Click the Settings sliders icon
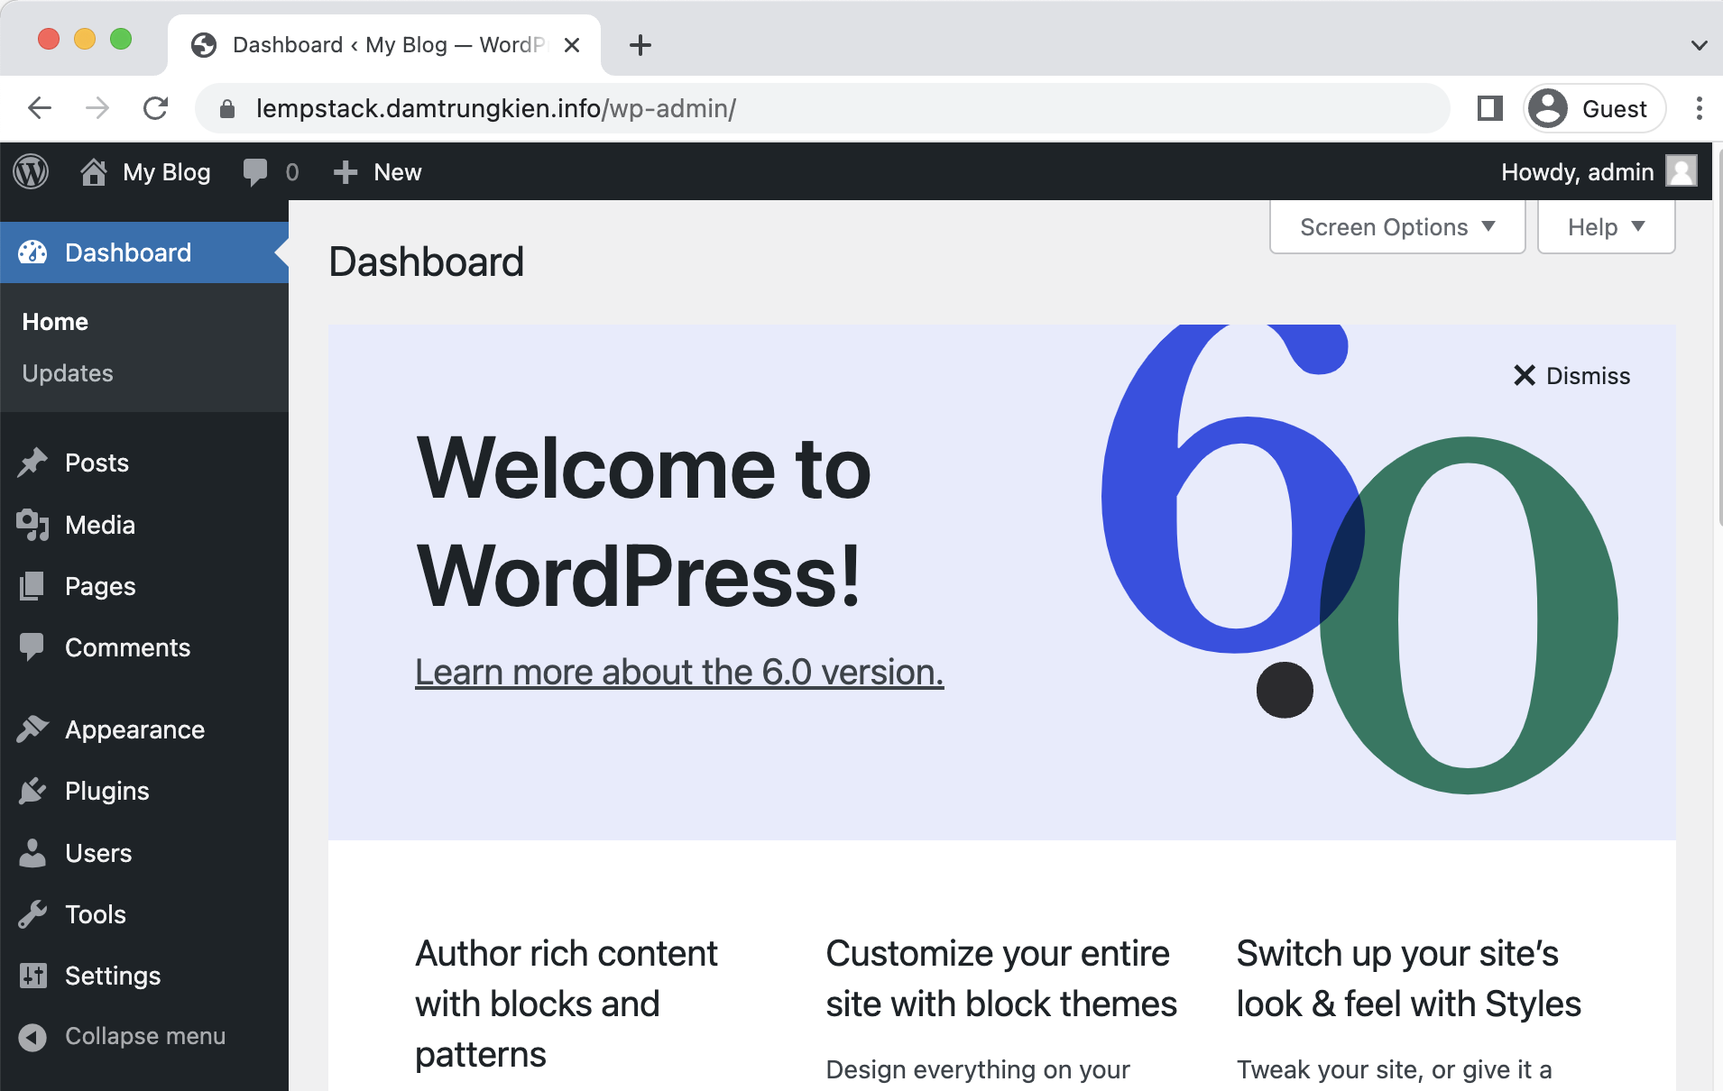Screen dimensions: 1723x1091 click(x=32, y=976)
